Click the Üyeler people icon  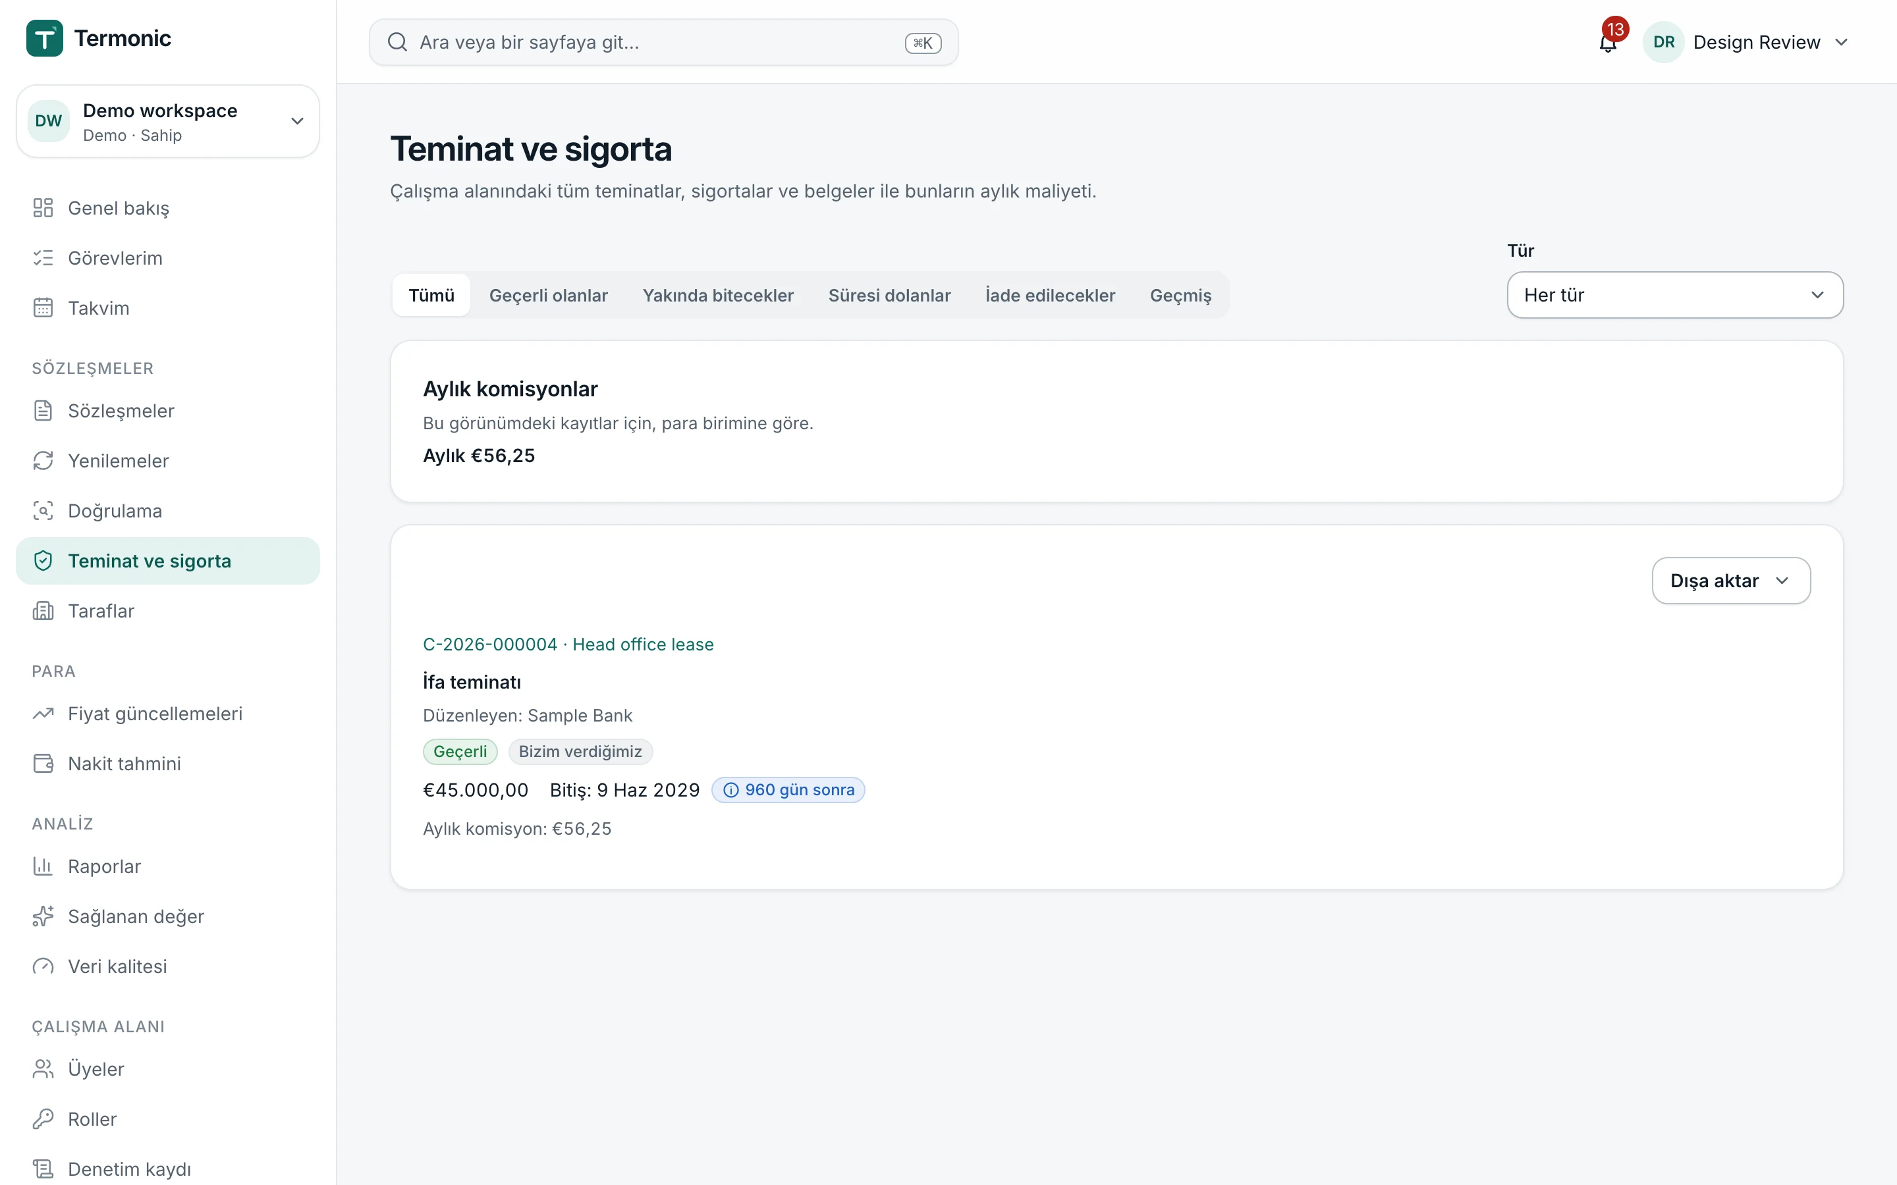[x=43, y=1070]
